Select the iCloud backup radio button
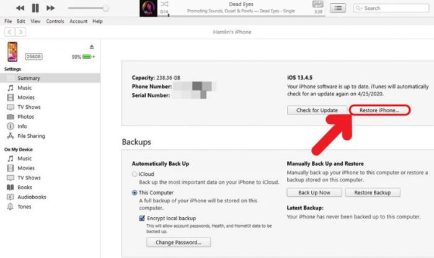 pos(135,174)
